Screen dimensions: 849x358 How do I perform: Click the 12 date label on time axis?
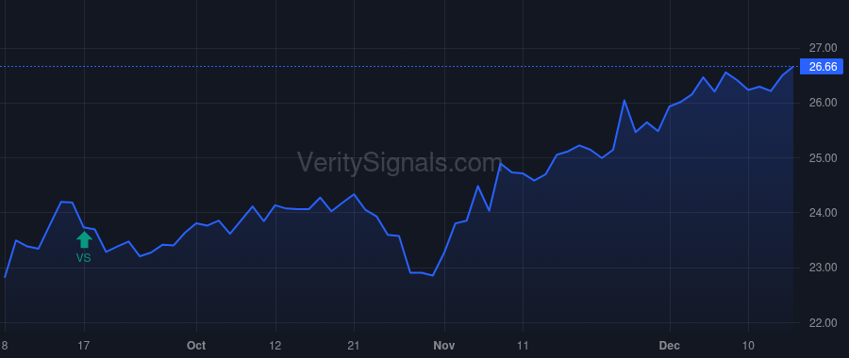(x=275, y=346)
